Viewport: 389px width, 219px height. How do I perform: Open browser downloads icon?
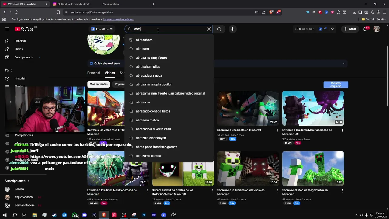pyautogui.click(x=354, y=12)
